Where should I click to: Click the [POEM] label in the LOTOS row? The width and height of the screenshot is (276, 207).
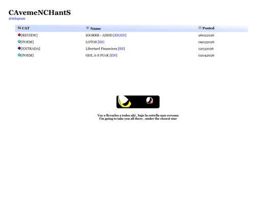pyautogui.click(x=27, y=42)
